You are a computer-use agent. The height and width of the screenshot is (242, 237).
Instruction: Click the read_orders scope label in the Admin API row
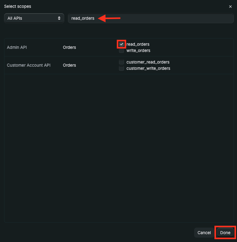pyautogui.click(x=138, y=44)
